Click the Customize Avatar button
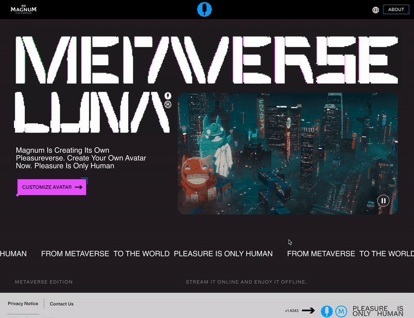Image resolution: width=414 pixels, height=318 pixels. coord(52,187)
